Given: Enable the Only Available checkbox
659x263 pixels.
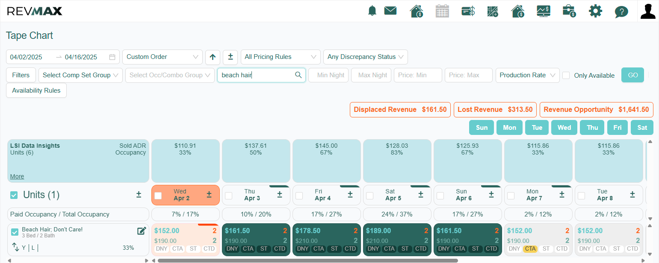Looking at the screenshot, I should pos(566,75).
